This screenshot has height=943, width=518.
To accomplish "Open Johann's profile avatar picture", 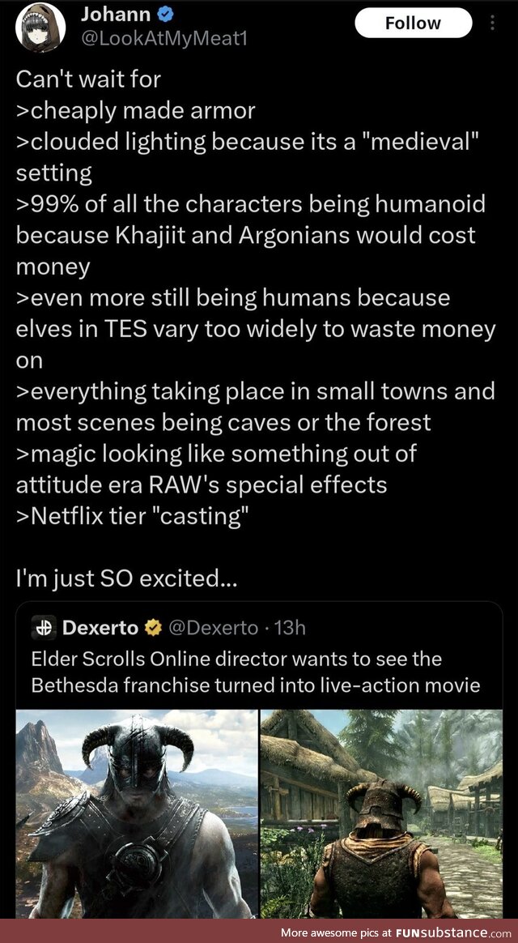I will pyautogui.click(x=40, y=28).
